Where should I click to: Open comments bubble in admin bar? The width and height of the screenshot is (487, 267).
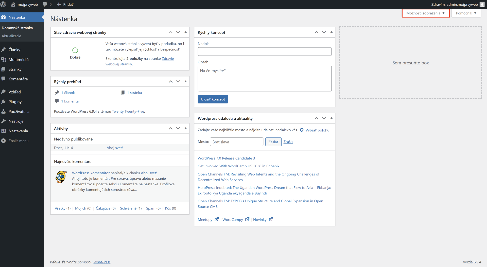45,4
